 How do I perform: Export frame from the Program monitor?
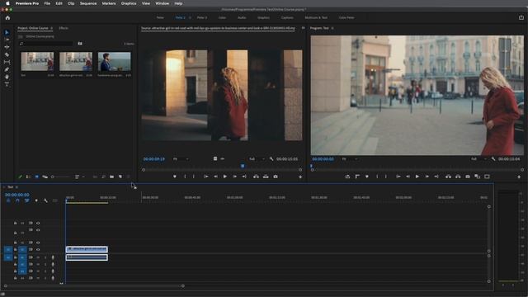pyautogui.click(x=468, y=177)
